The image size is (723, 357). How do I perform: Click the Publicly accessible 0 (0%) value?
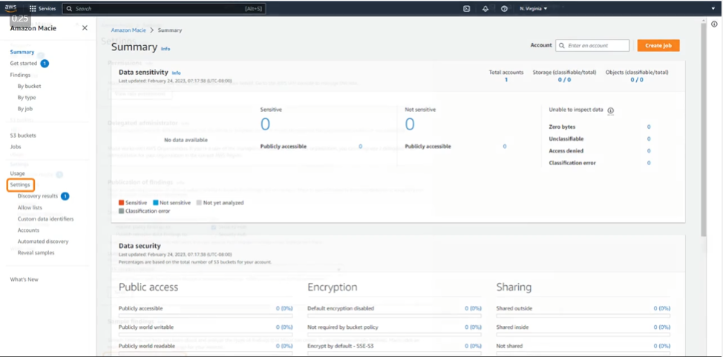click(x=284, y=308)
